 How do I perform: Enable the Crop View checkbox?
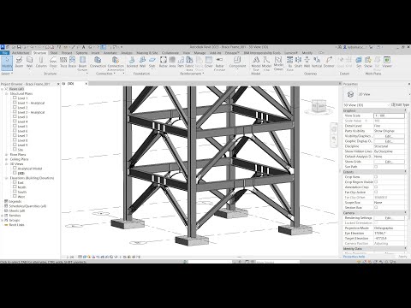376,177
